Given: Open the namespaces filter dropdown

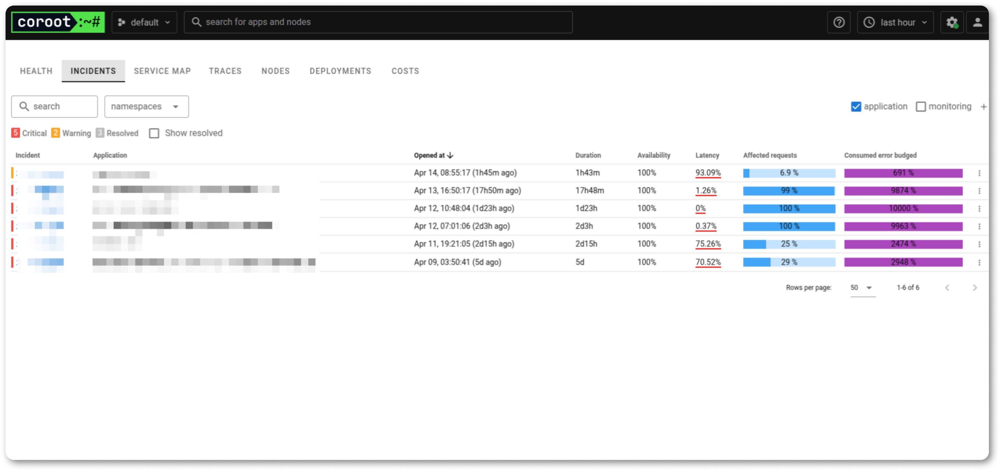Looking at the screenshot, I should pyautogui.click(x=146, y=107).
